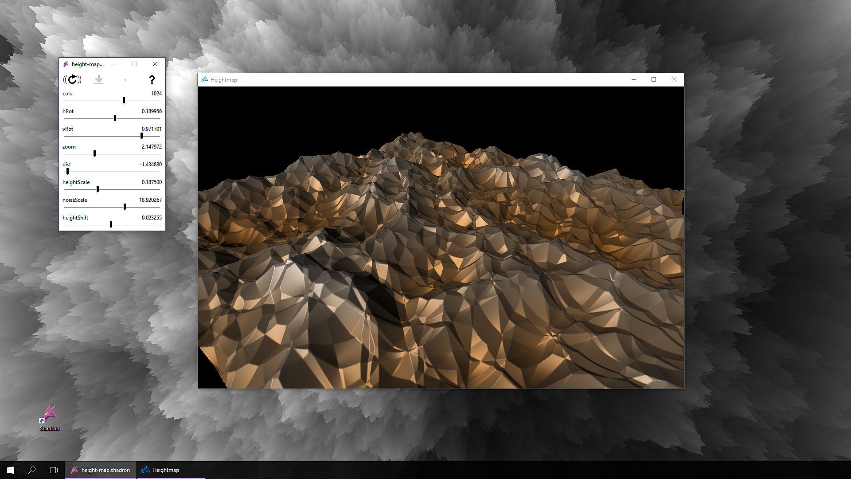The width and height of the screenshot is (851, 479).
Task: Click the noiseScale value 18.920267
Action: [x=150, y=200]
